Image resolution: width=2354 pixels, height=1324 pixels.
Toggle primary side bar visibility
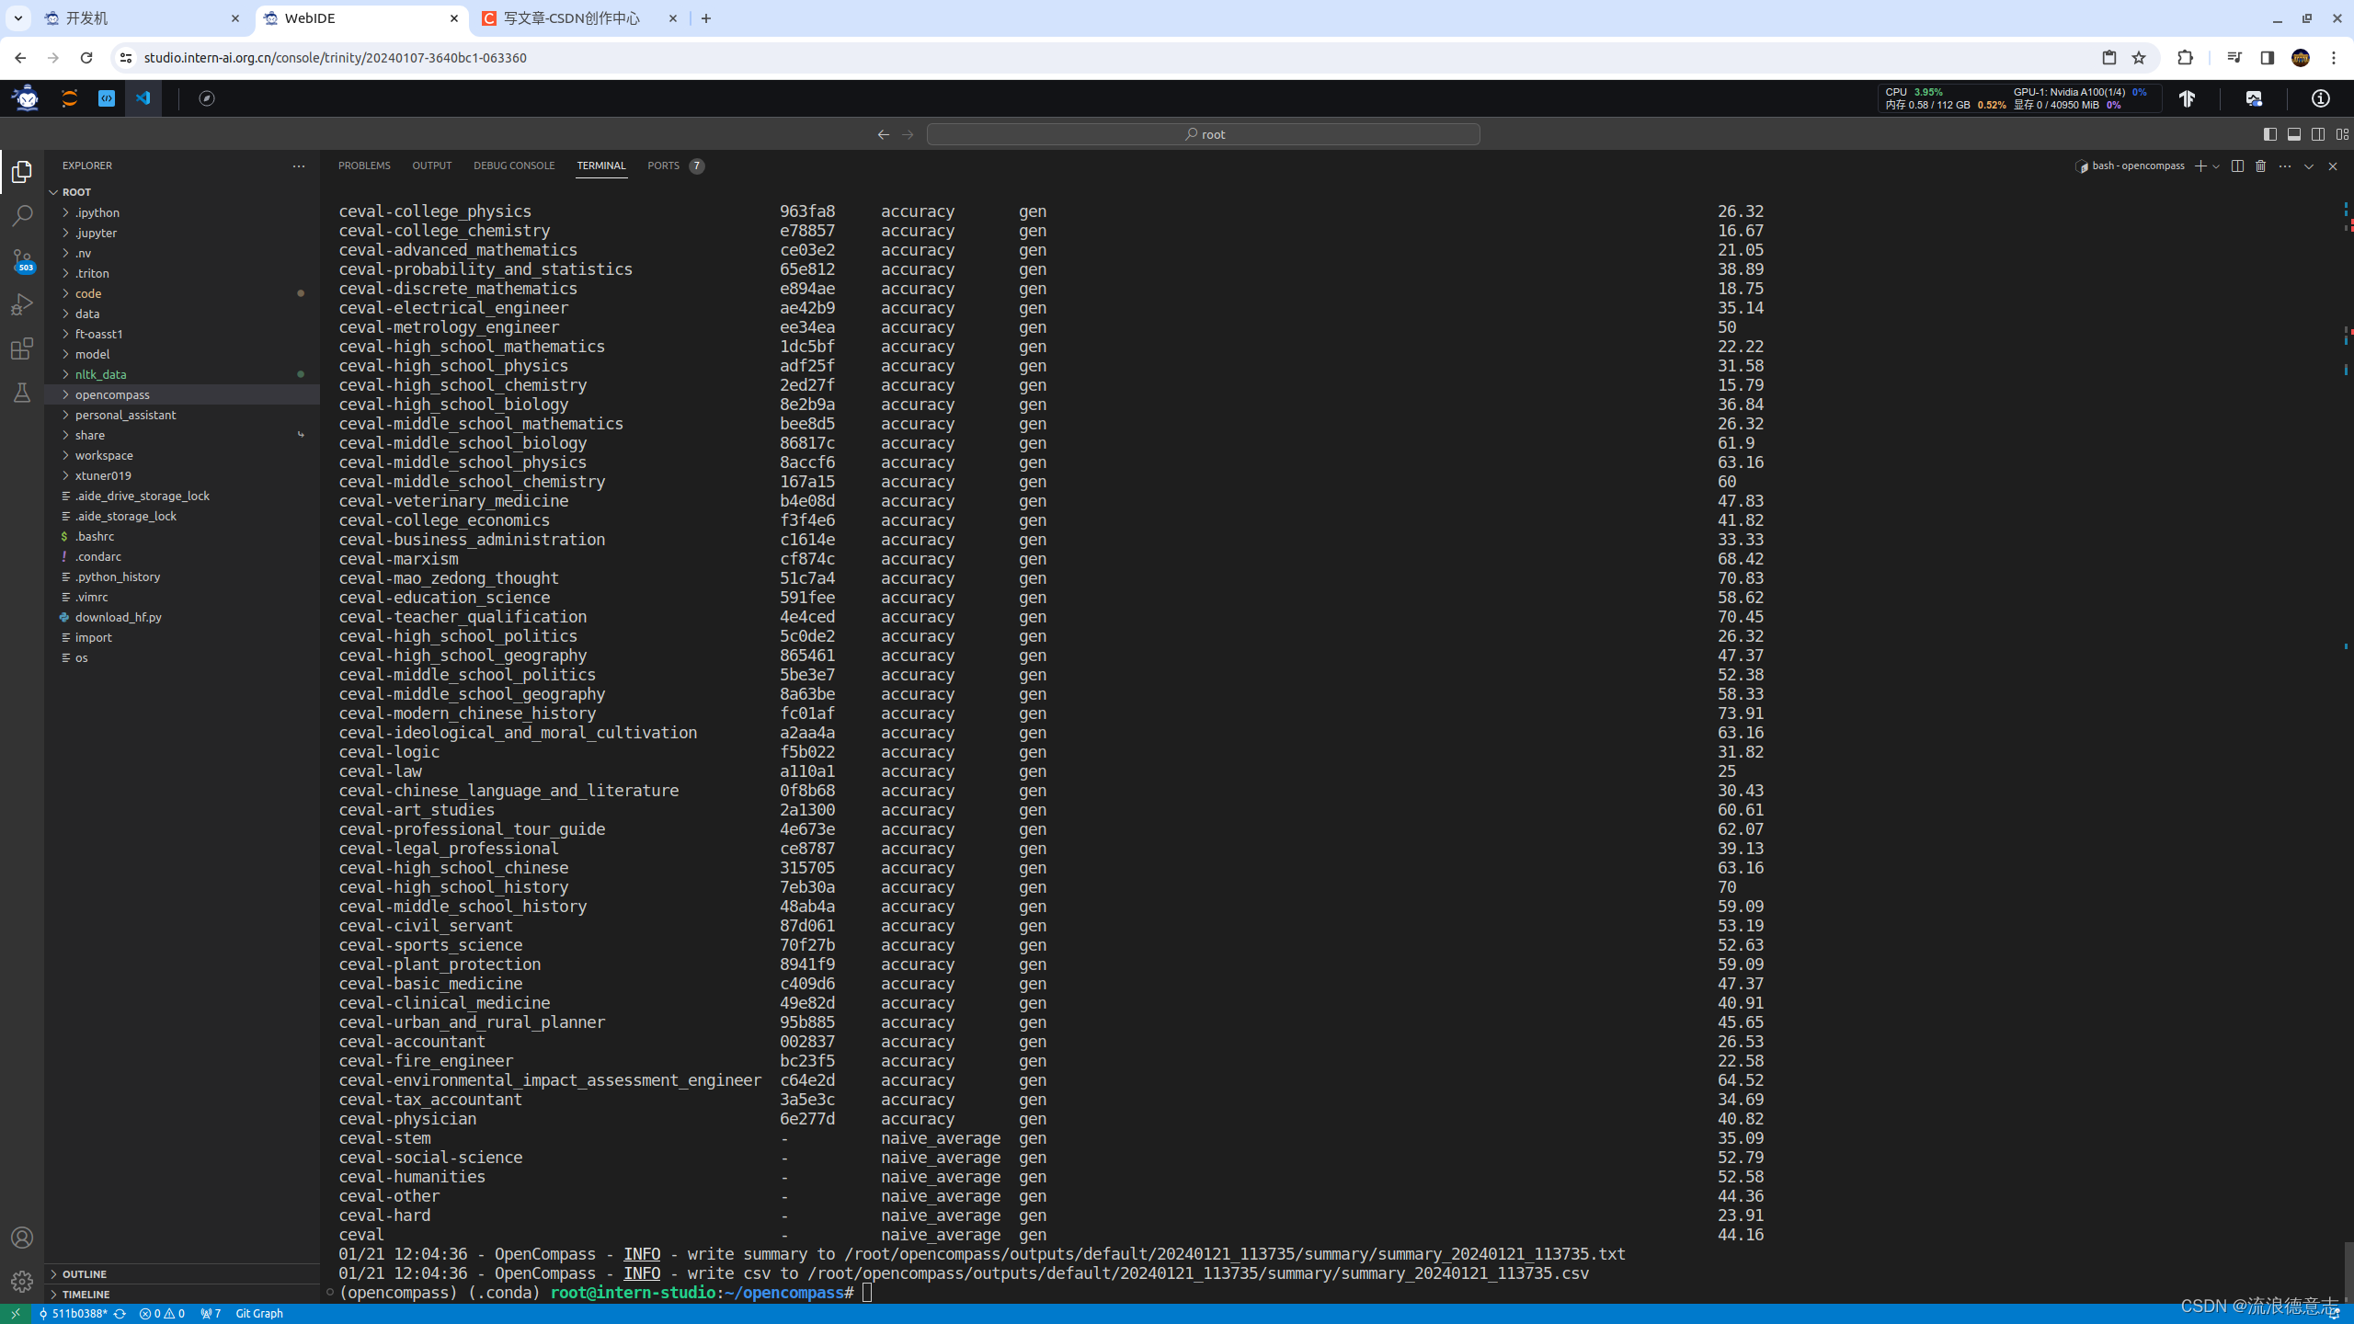[2269, 134]
